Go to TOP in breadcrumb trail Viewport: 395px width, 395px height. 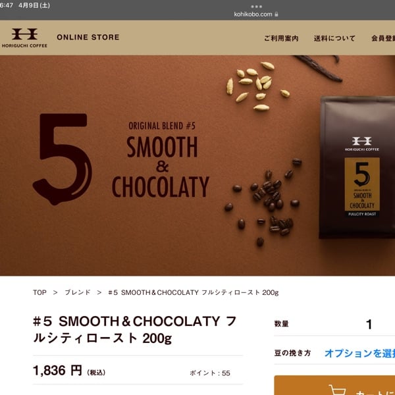[39, 292]
